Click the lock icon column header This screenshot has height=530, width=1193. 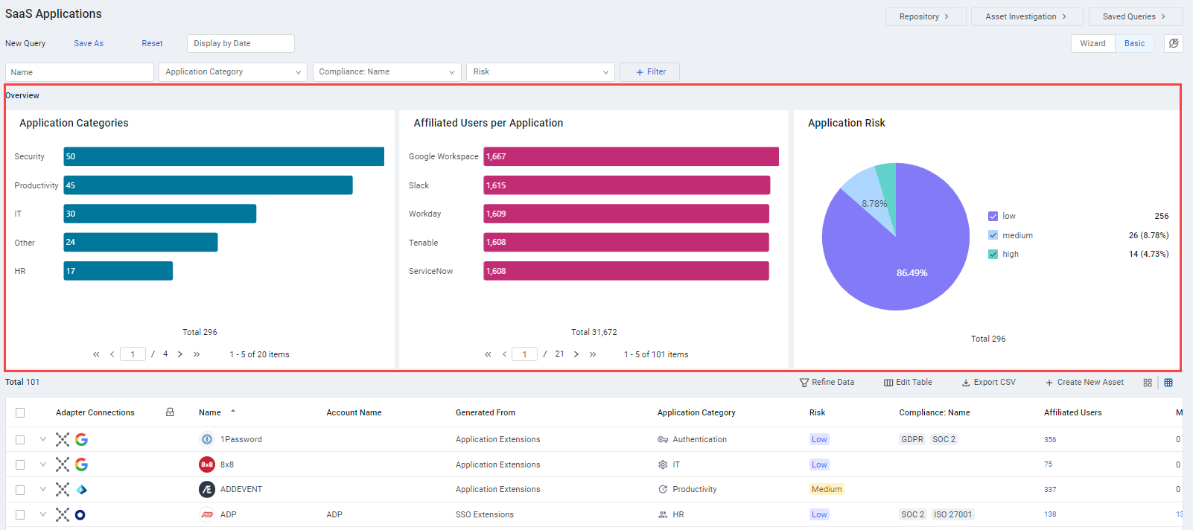(x=170, y=412)
